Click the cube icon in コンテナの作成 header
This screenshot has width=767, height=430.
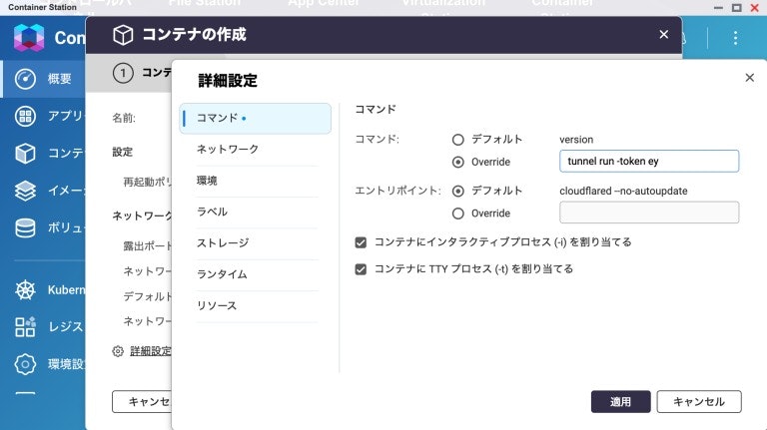tap(123, 35)
